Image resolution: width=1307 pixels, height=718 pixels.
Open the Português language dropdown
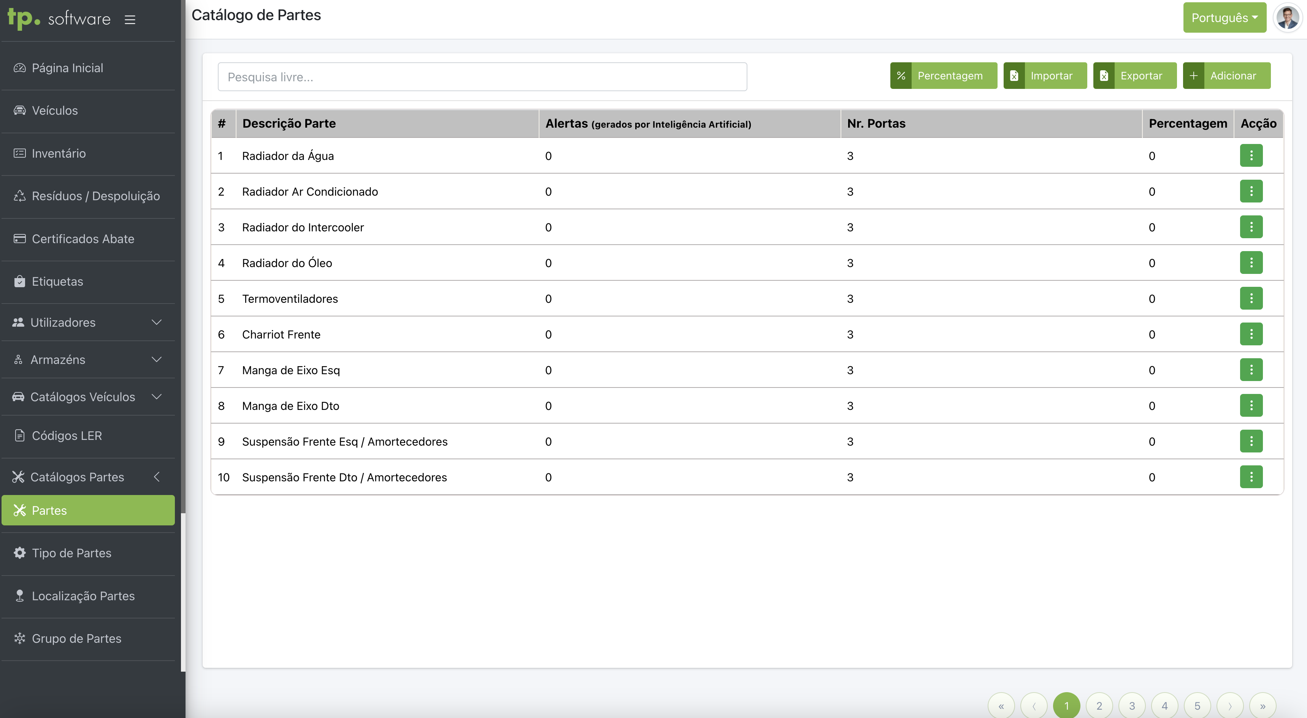click(x=1224, y=17)
